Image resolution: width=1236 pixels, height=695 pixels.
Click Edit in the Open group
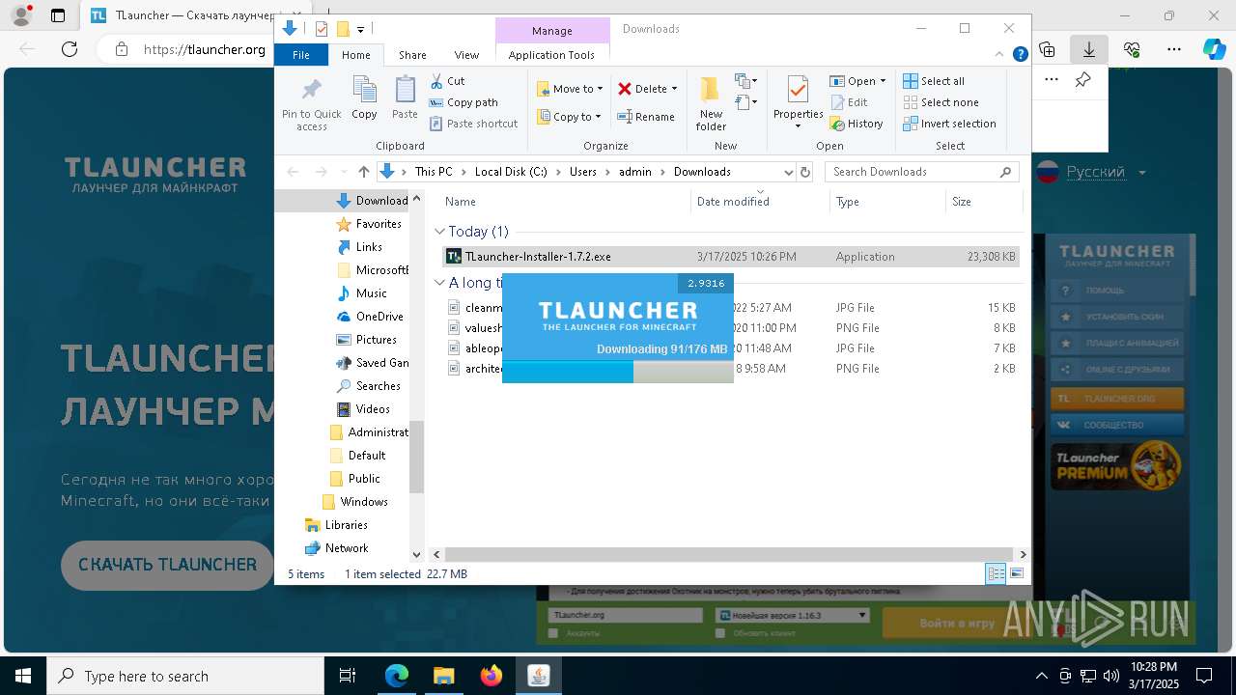pos(848,102)
